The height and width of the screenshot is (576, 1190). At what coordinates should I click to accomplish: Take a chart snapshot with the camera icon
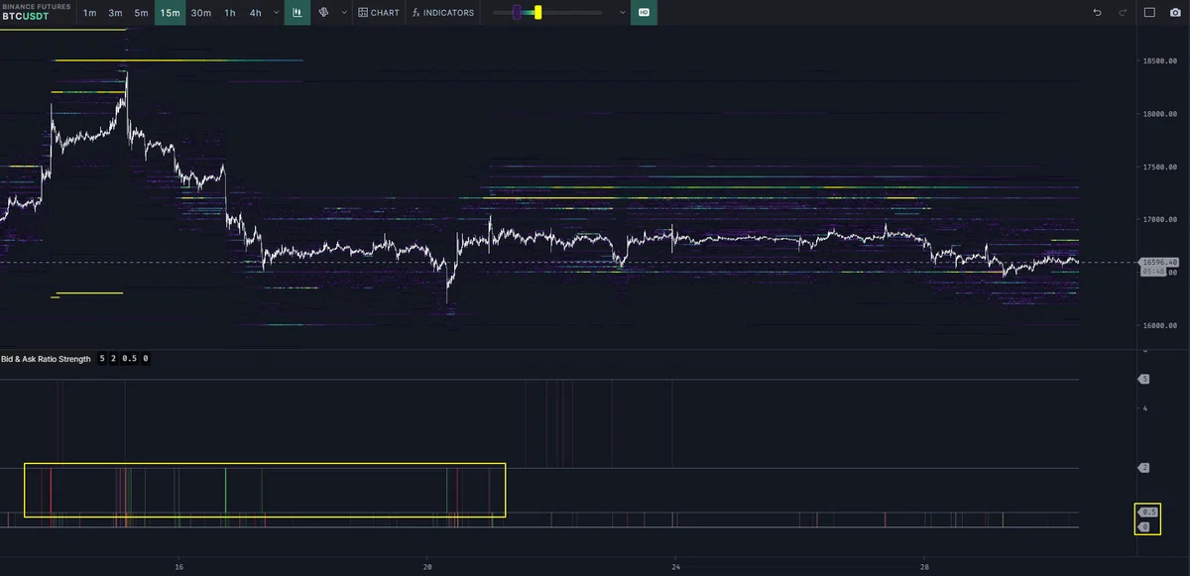pos(1175,13)
